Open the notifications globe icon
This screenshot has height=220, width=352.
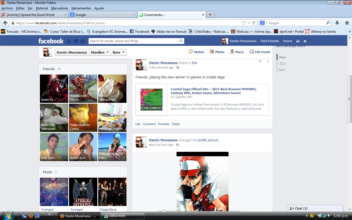[83, 41]
